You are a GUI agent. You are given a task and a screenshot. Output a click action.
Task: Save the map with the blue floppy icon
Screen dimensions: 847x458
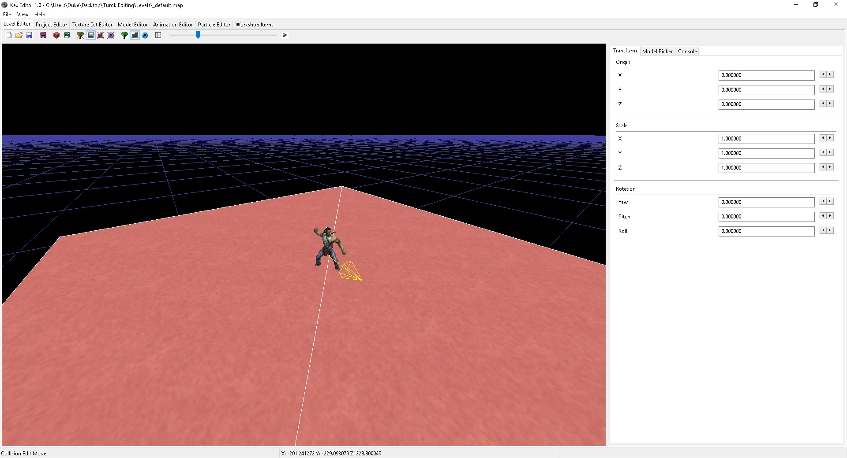point(29,35)
